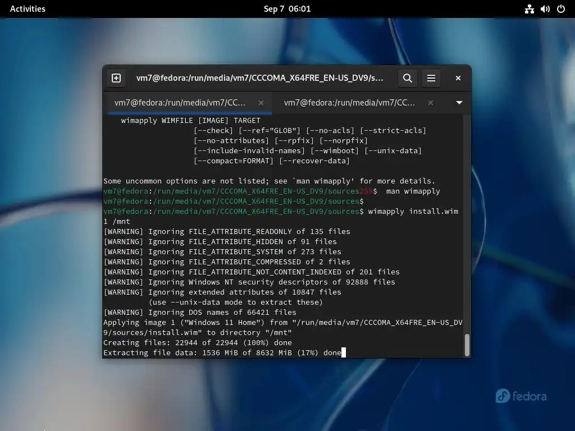Screen dimensions: 575x431
Task: Click the 'wimapply WIMFILE [IMAGE] TARGET' line
Action: click(x=191, y=121)
